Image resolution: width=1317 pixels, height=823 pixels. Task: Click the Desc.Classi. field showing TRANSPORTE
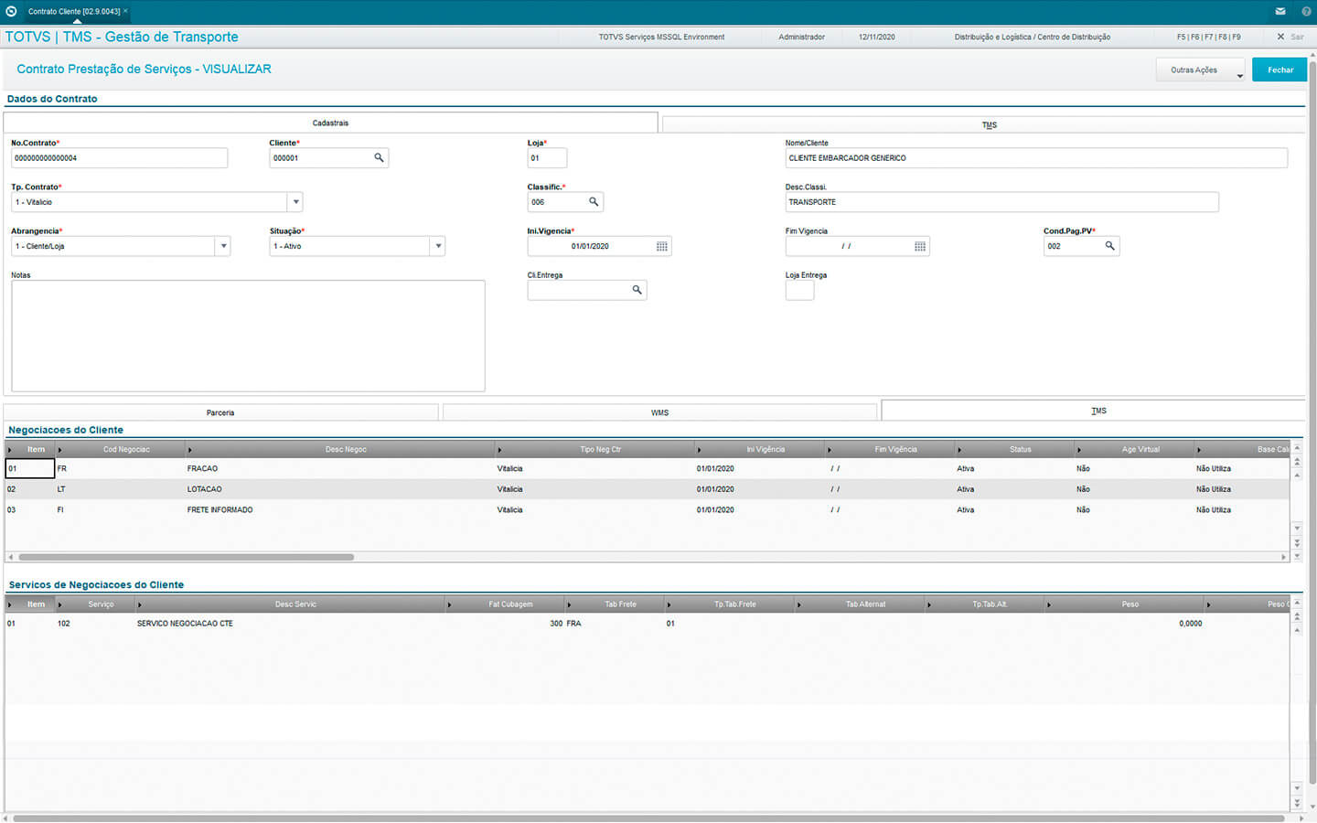click(1001, 202)
